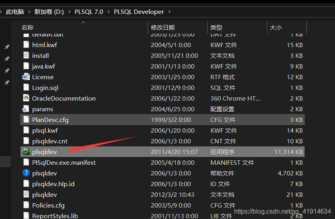Click the third pin icon in sidebar

click(x=7, y=70)
